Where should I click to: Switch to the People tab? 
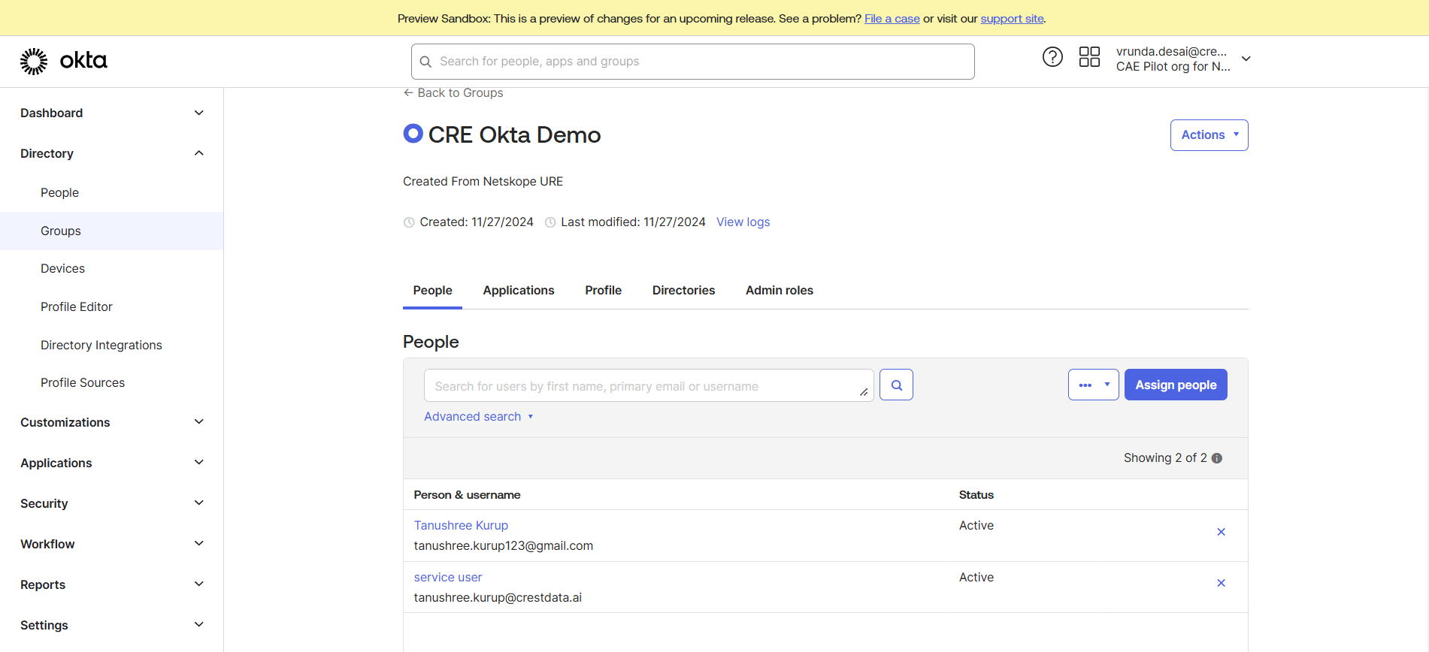[x=432, y=291]
